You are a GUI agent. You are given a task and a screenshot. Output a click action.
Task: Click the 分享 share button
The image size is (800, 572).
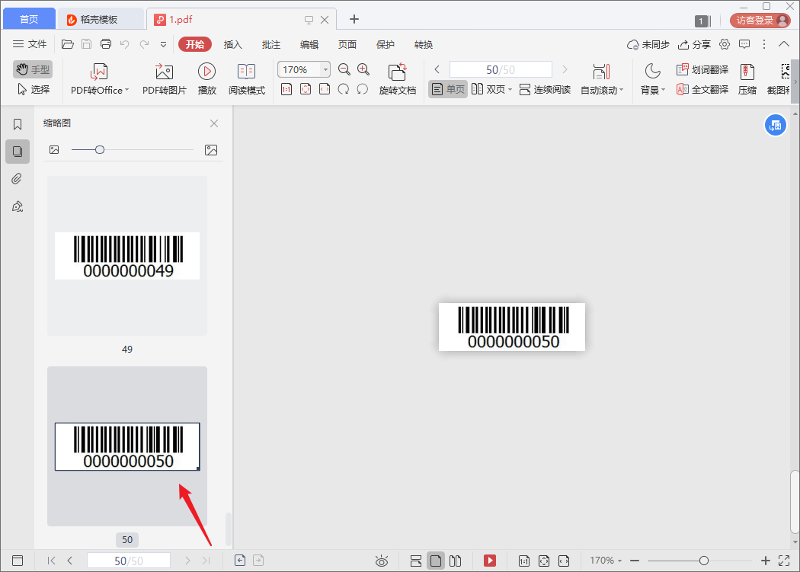tap(694, 44)
